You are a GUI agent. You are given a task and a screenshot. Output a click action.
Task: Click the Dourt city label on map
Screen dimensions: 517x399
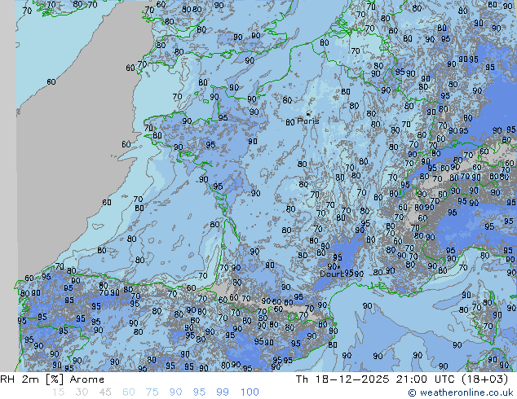coord(332,274)
